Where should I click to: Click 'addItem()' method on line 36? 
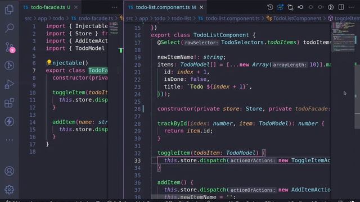172,182
